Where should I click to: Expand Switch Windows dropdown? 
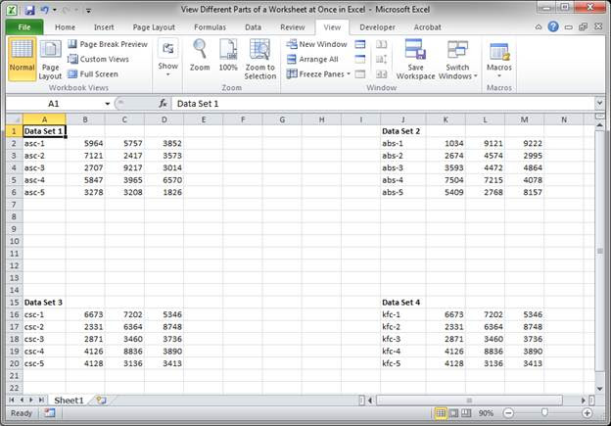476,76
